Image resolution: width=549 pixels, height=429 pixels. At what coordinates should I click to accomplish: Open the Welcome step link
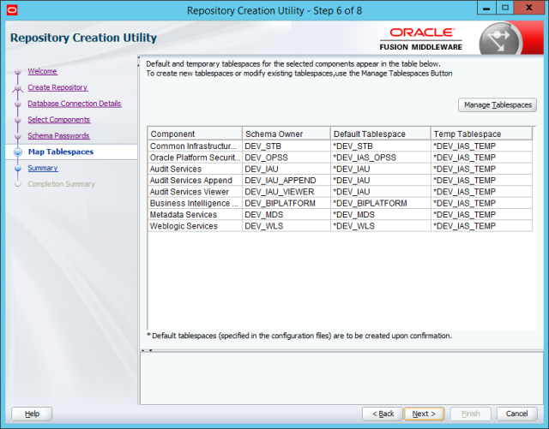click(42, 71)
